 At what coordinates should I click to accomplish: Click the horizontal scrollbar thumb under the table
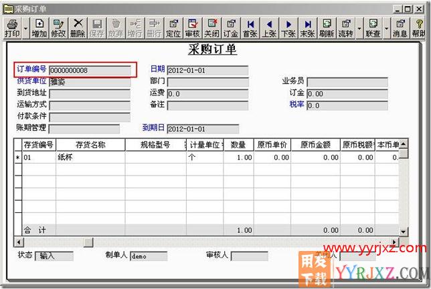[x=88, y=241]
